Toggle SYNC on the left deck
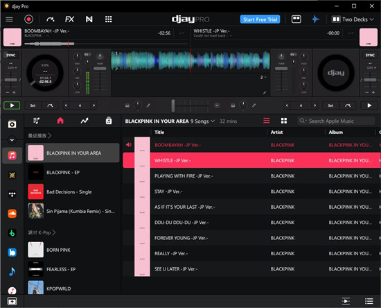The height and width of the screenshot is (308, 381). (x=10, y=55)
